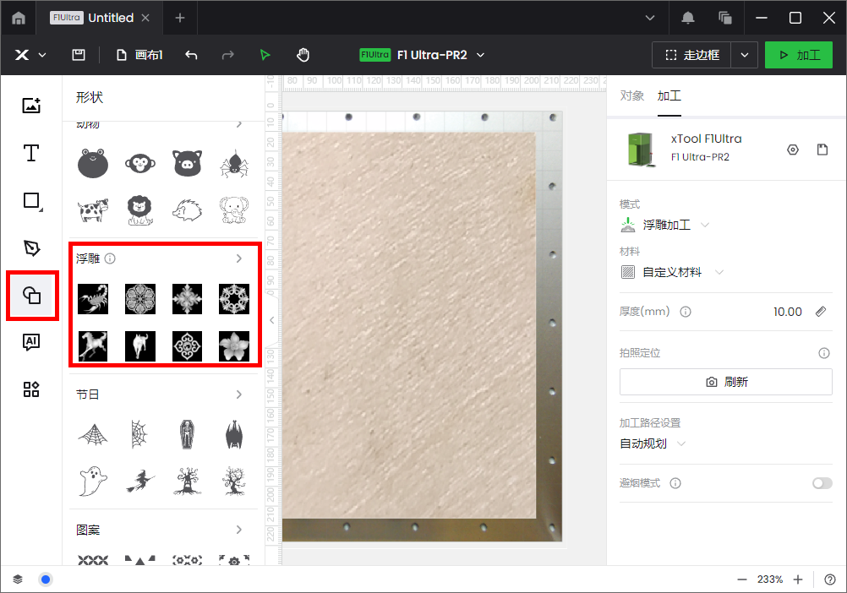Click the 刷新 camera refresh button
The width and height of the screenshot is (847, 593).
coord(725,382)
